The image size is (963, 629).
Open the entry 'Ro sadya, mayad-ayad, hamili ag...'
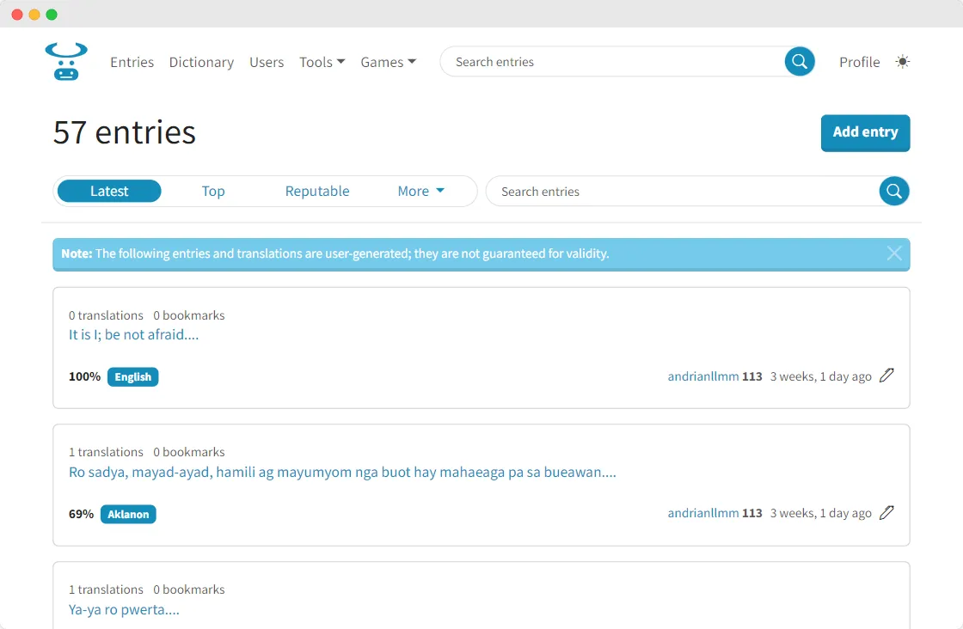click(x=342, y=472)
